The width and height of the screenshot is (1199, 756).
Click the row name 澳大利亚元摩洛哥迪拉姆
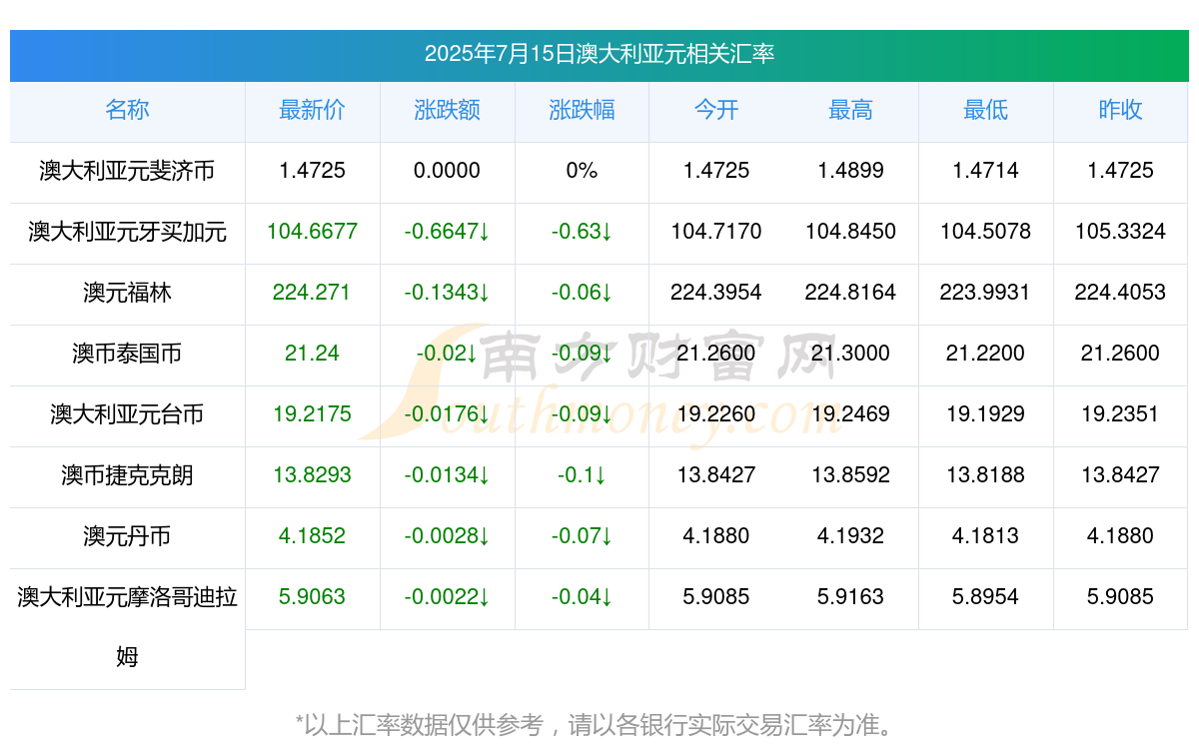click(x=127, y=627)
